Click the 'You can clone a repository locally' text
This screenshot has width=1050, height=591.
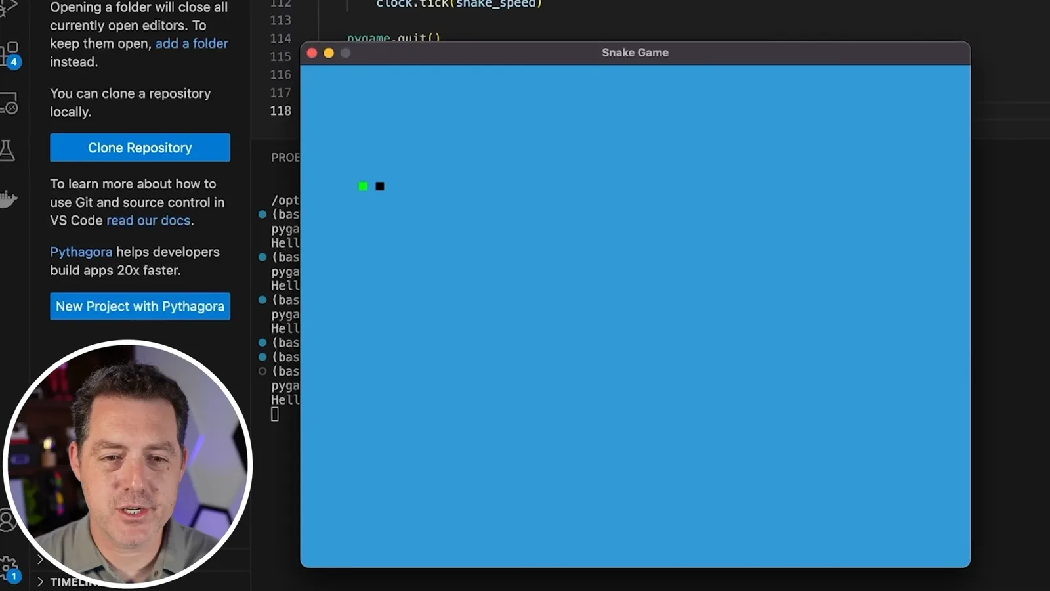(130, 102)
